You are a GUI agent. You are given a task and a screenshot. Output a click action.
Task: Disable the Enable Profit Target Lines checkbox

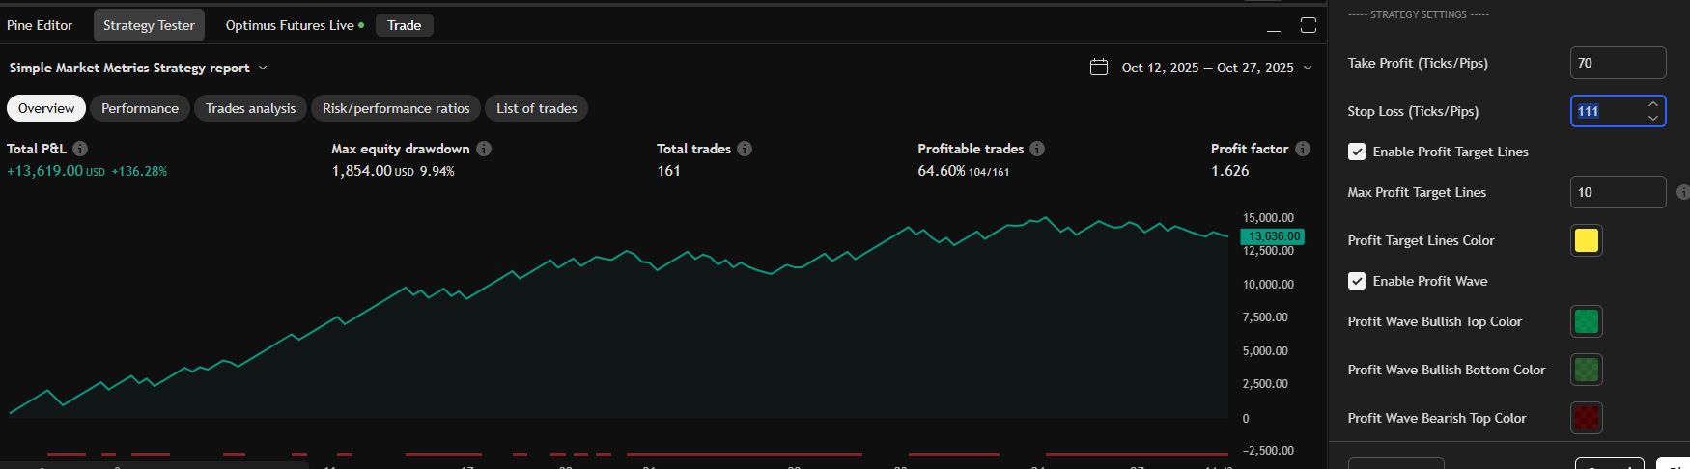coord(1357,152)
